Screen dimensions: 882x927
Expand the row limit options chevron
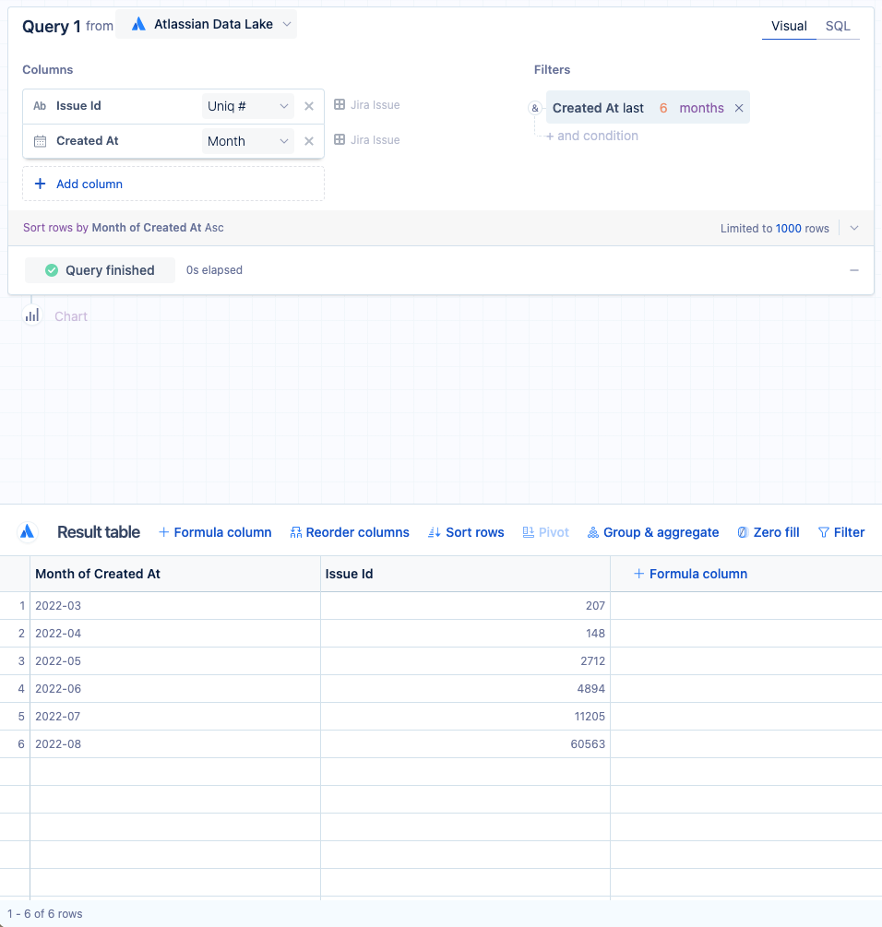(x=854, y=228)
